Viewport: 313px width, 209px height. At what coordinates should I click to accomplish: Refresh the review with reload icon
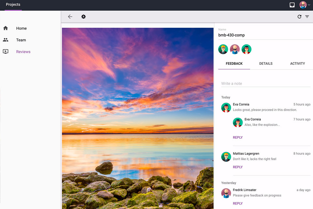(299, 17)
